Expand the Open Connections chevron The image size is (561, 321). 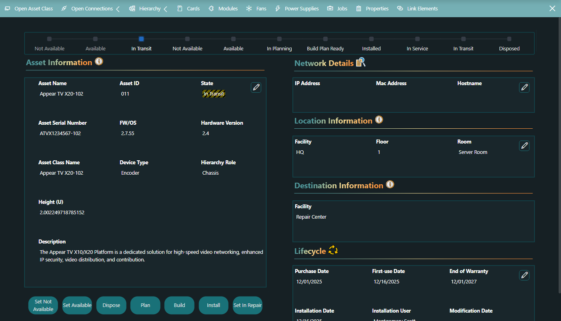click(x=117, y=8)
